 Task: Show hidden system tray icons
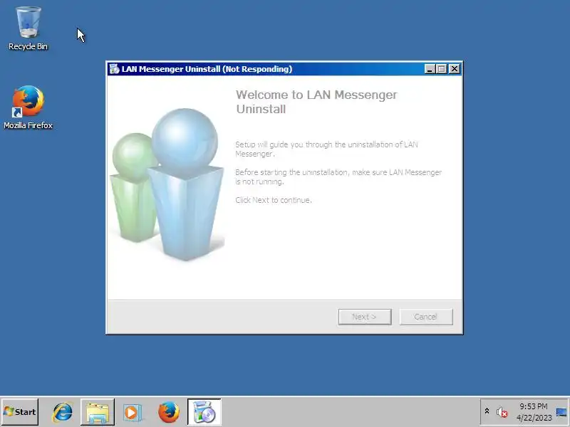(487, 411)
